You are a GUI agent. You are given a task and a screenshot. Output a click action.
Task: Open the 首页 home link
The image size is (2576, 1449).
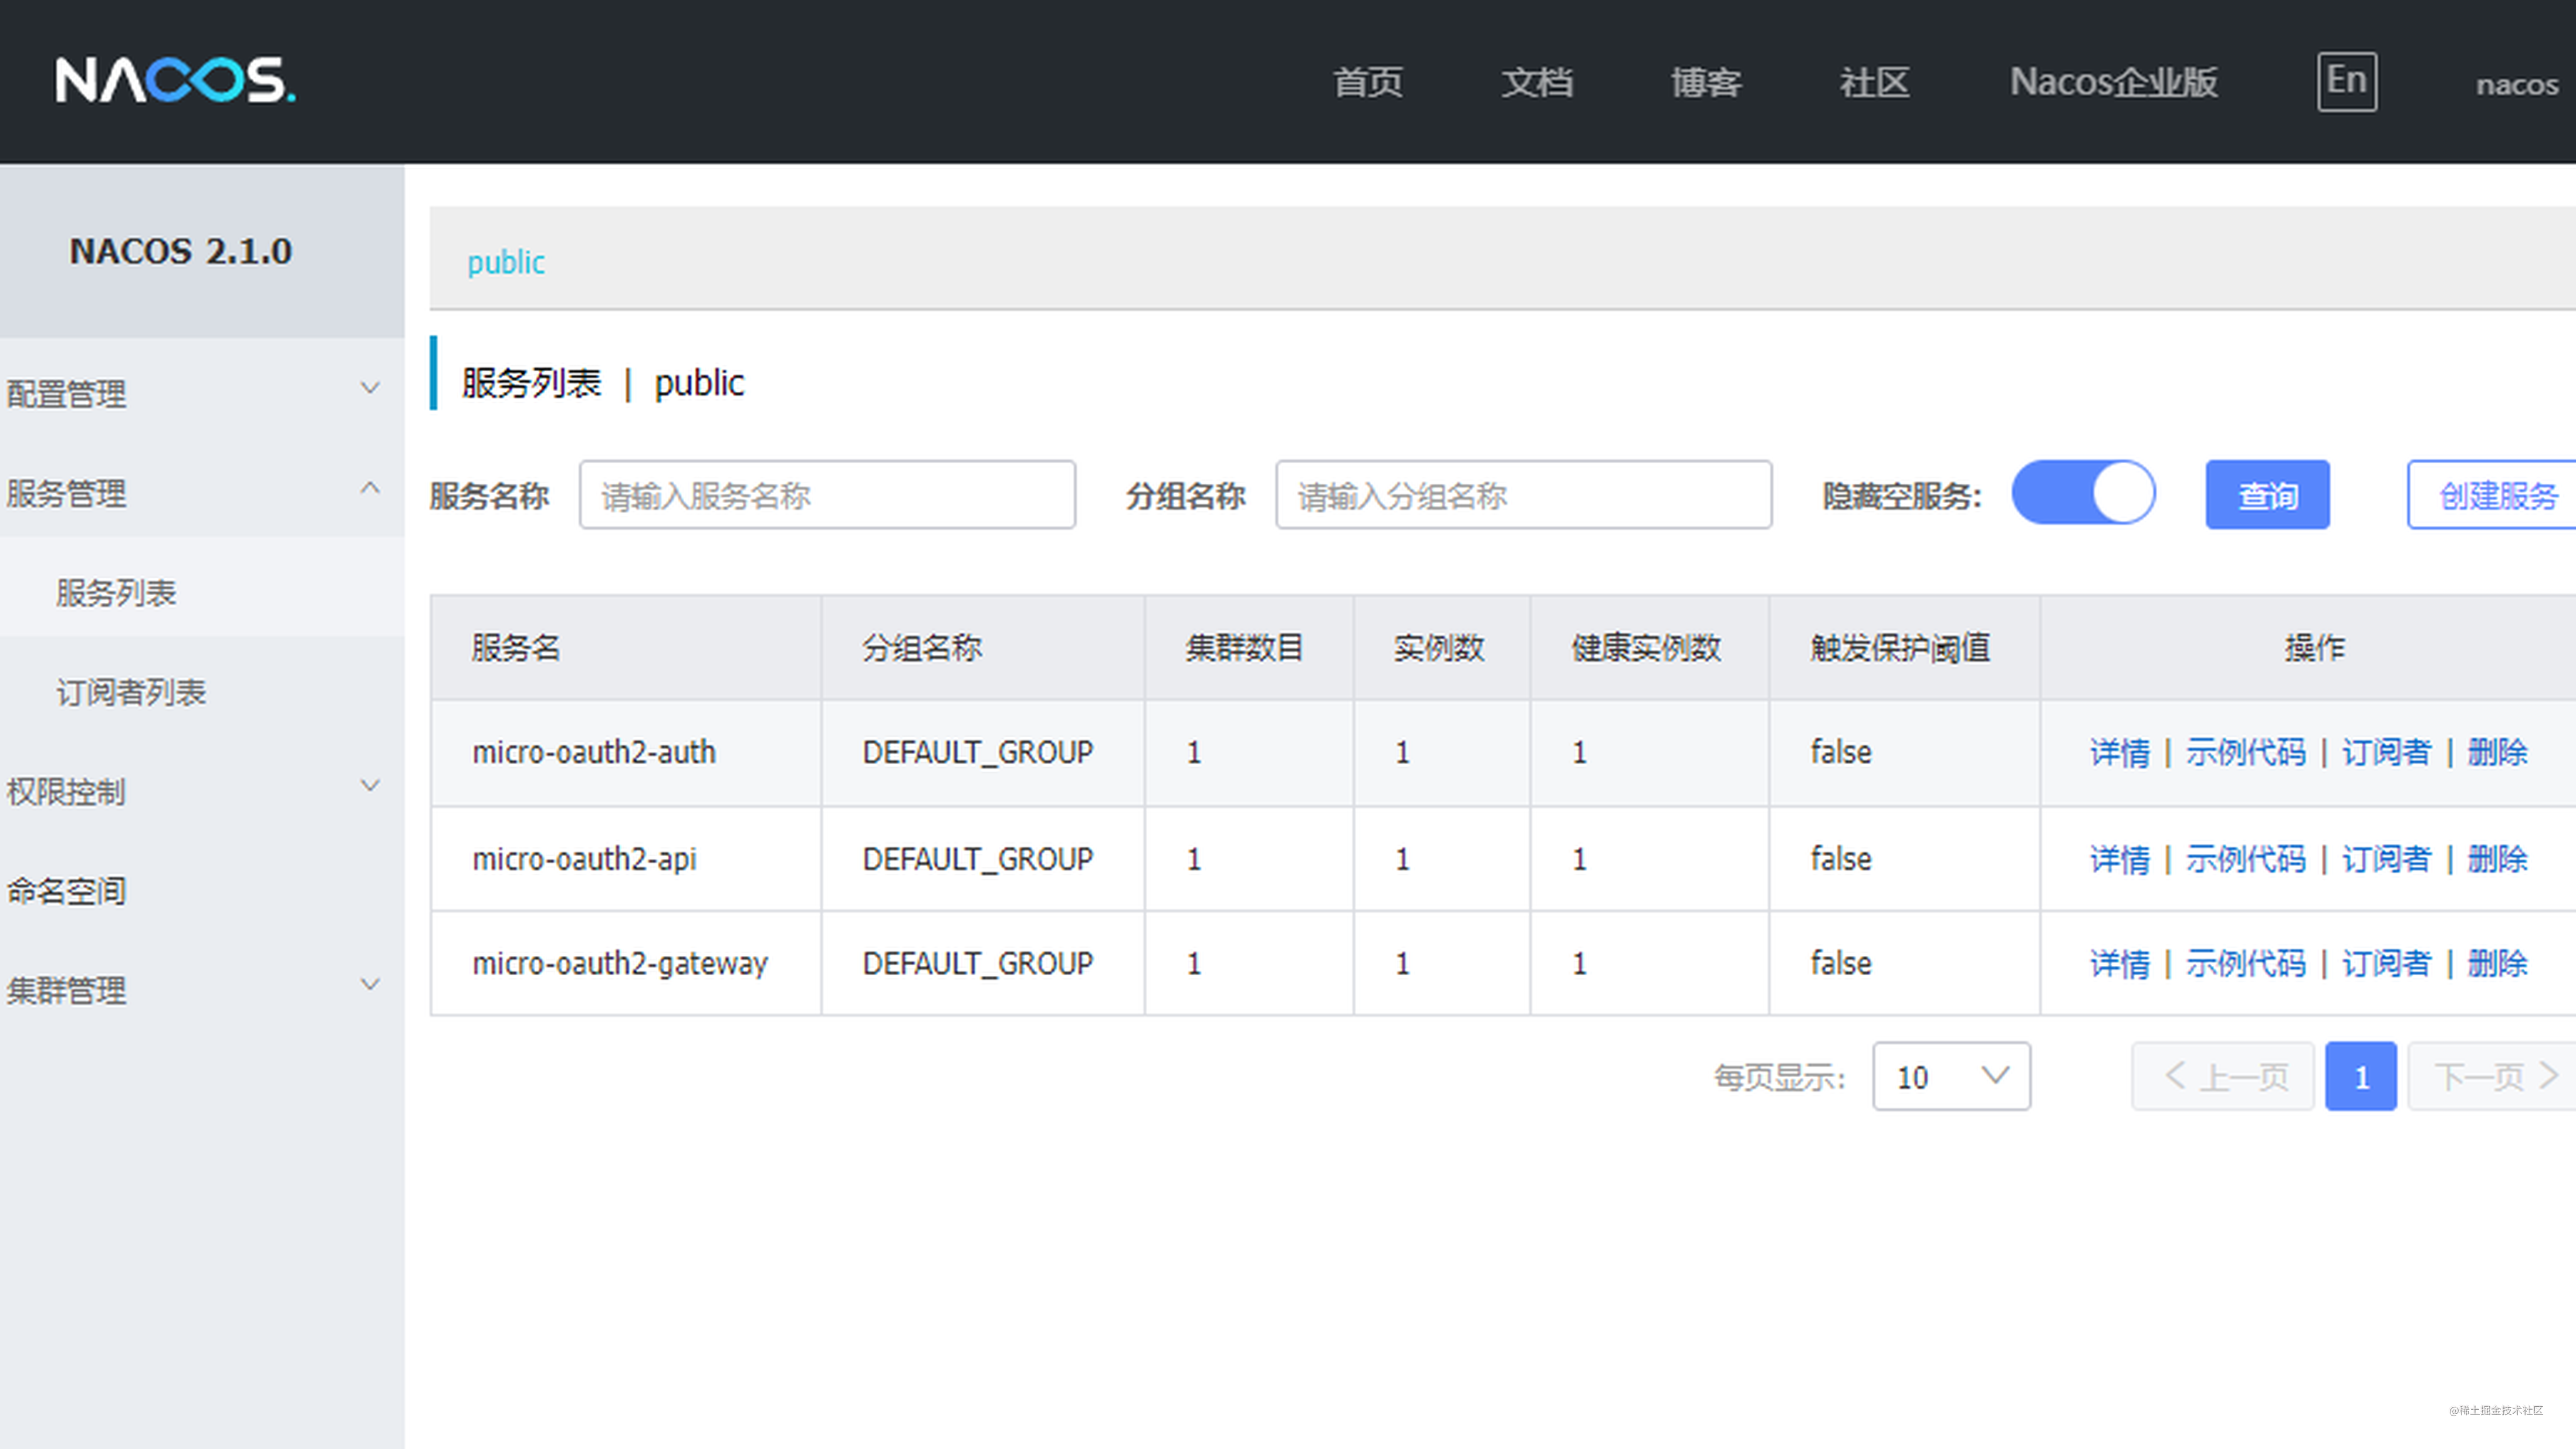(x=1368, y=82)
